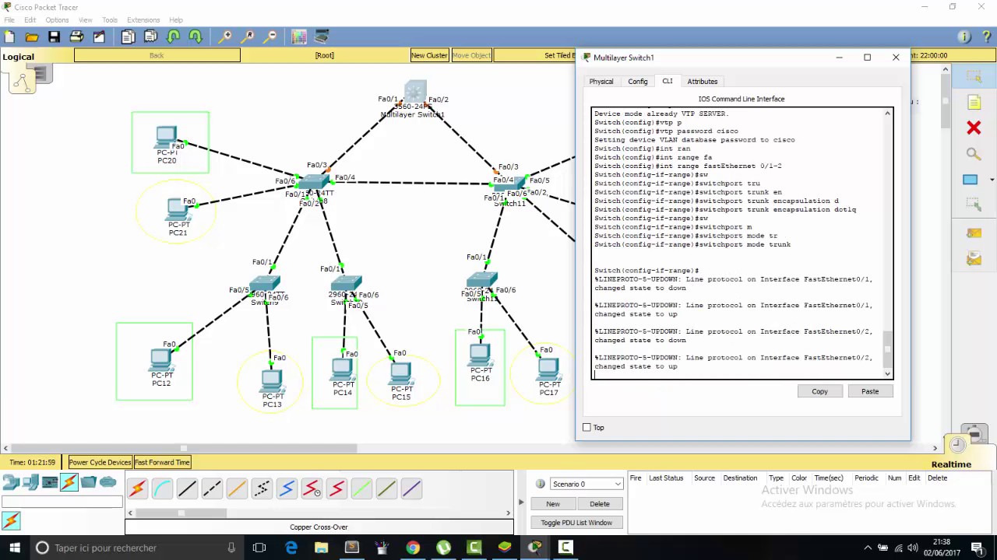This screenshot has height=560, width=997.
Task: Open the drawing palette icon
Action: click(299, 37)
